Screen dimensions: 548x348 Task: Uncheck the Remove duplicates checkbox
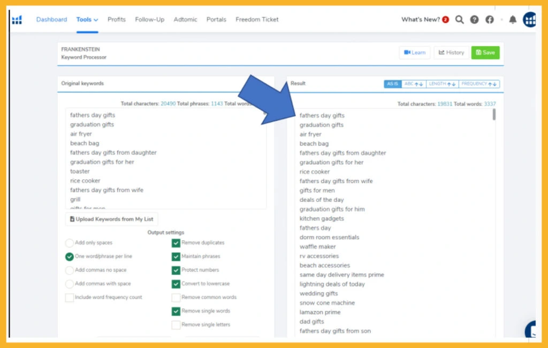click(176, 243)
